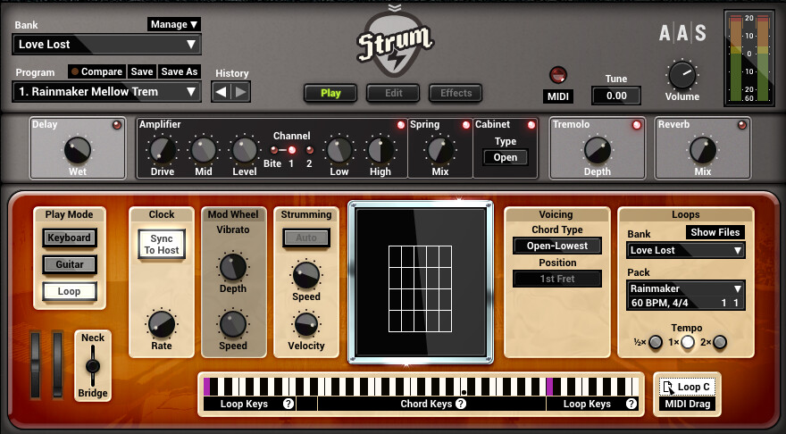Open the Rainmaker Mellow Trem program dropdown
Image resolution: width=786 pixels, height=434 pixels.
107,92
